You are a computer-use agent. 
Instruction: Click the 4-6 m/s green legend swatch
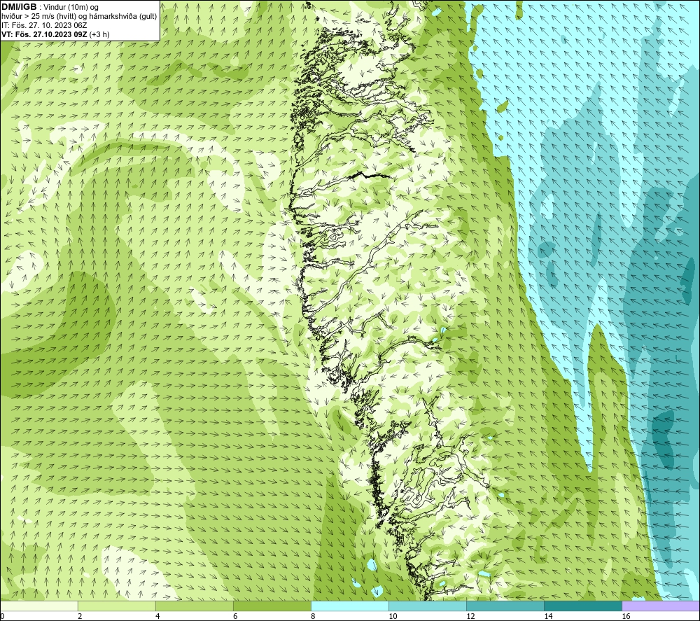194,606
